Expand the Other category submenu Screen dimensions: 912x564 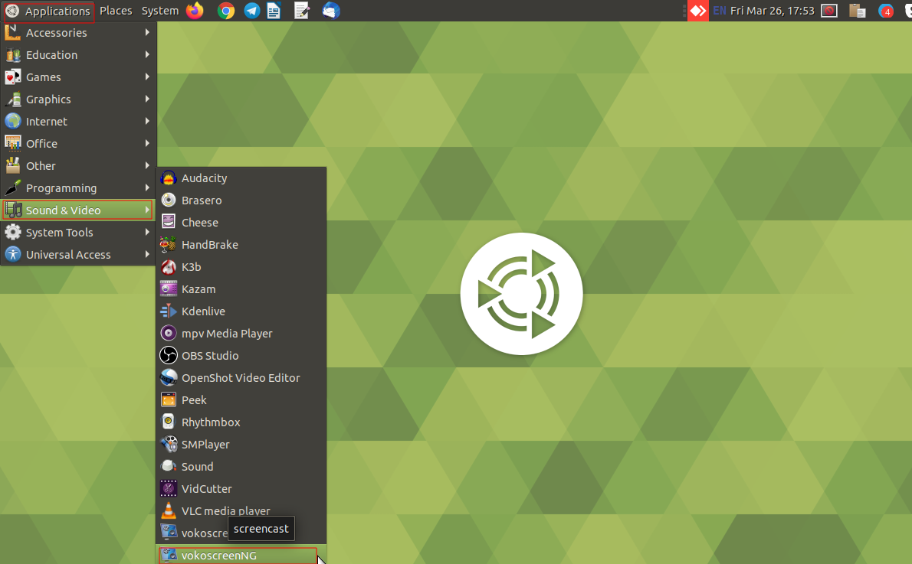point(78,165)
